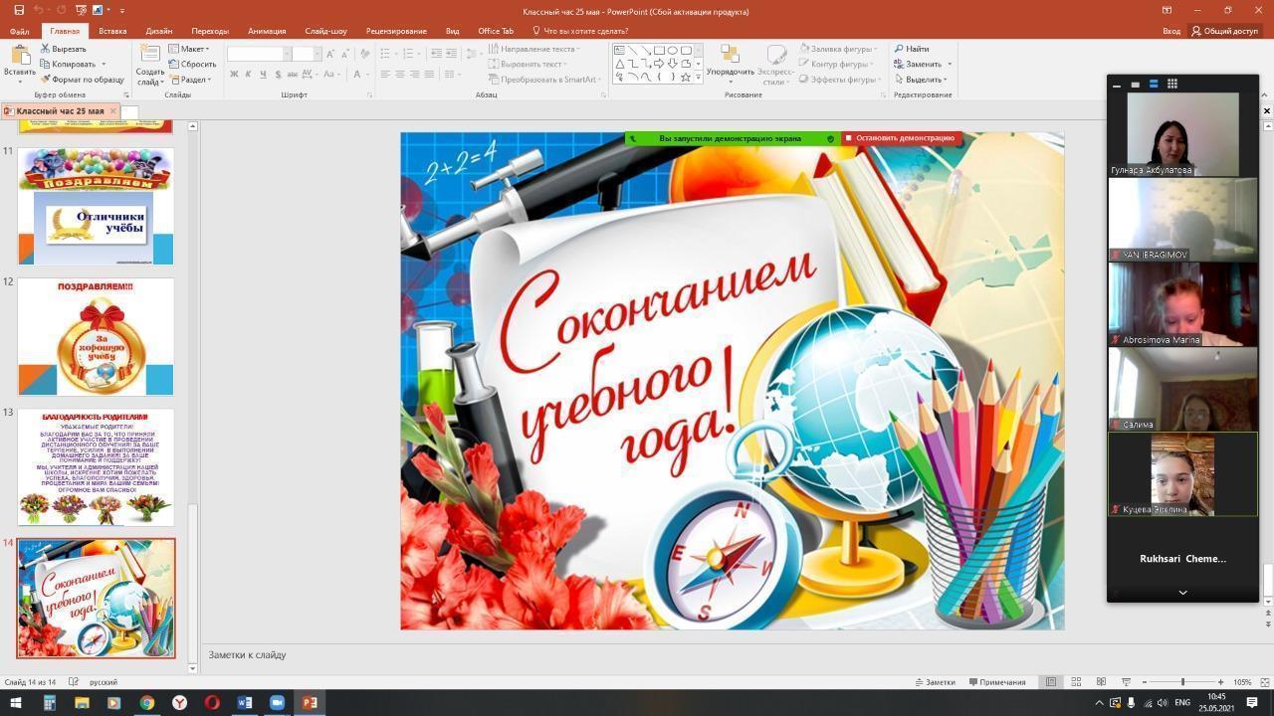Open the Slide Show (Слайд-шоу) tab

325,31
